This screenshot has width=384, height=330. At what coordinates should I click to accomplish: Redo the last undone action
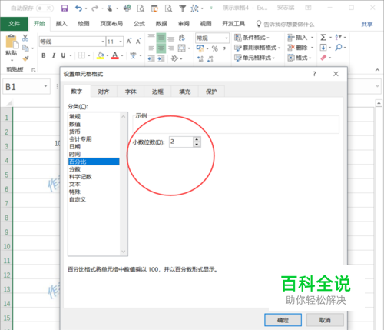(x=94, y=8)
